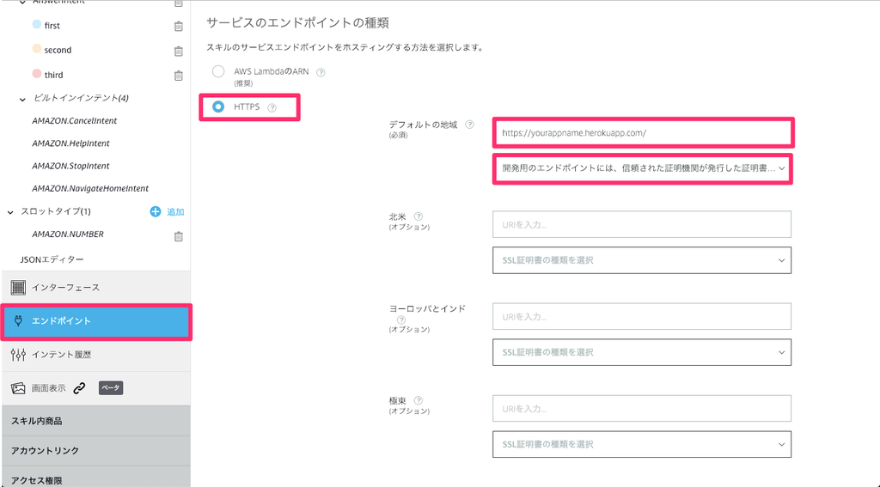Open help icon beside HTTPS option
Image resolution: width=880 pixels, height=487 pixels.
(x=272, y=107)
